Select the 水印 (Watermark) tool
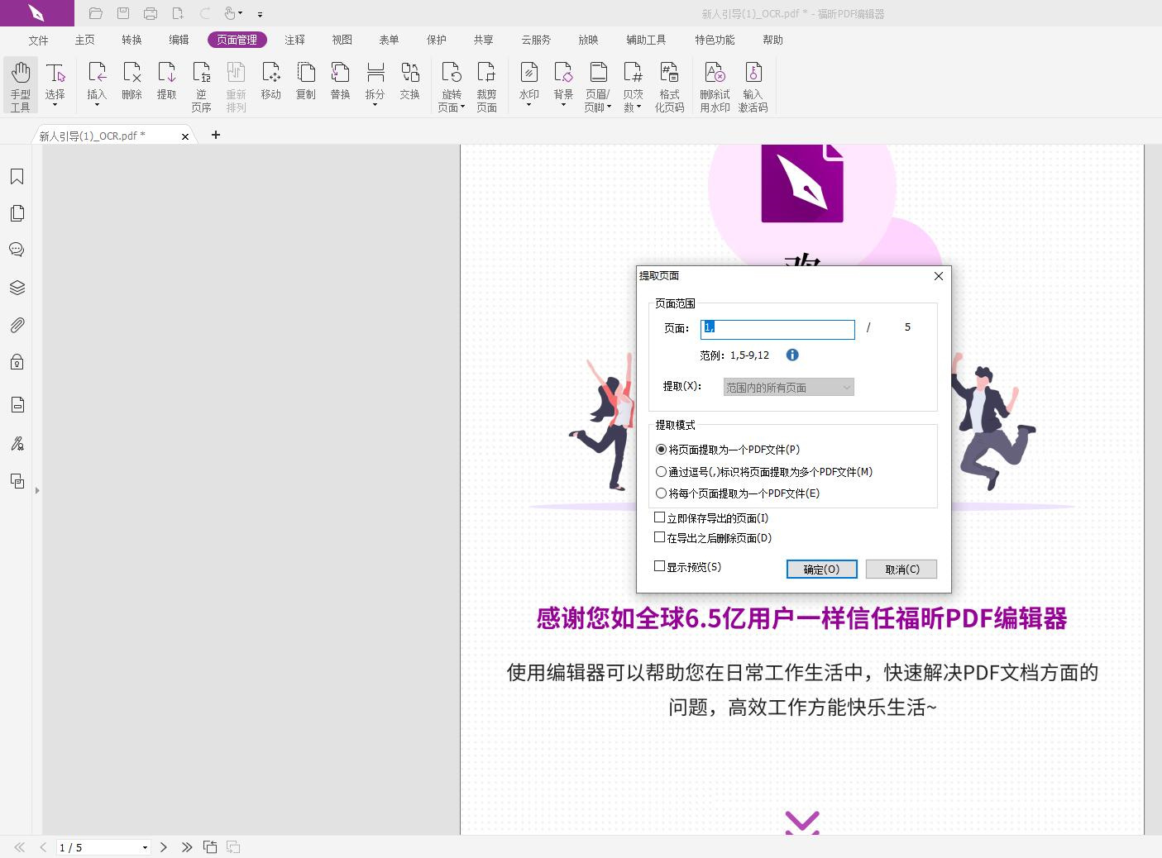The height and width of the screenshot is (858, 1162). pos(528,83)
